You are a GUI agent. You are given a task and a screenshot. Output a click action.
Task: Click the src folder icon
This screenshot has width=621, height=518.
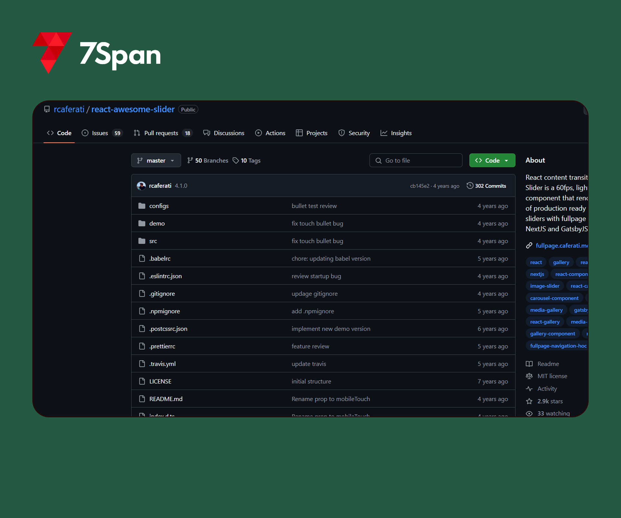tap(142, 241)
